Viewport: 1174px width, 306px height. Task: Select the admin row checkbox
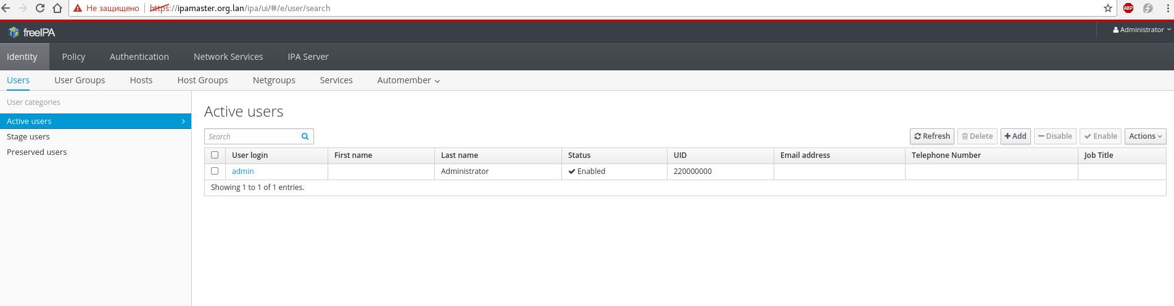point(215,171)
